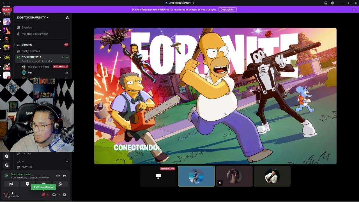This screenshot has height=202, width=359.
Task: Go back using the title bar arrow
Action: 4,3
